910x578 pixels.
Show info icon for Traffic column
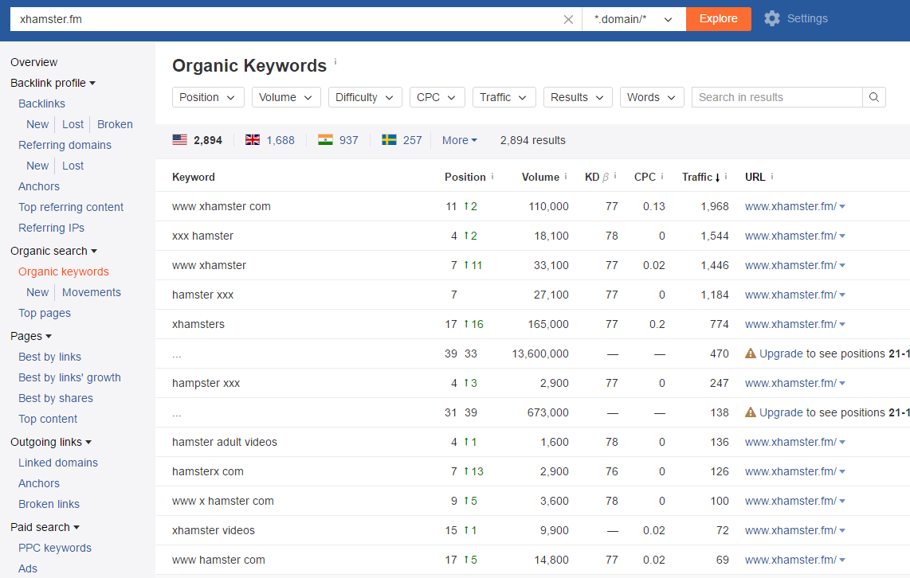(726, 176)
